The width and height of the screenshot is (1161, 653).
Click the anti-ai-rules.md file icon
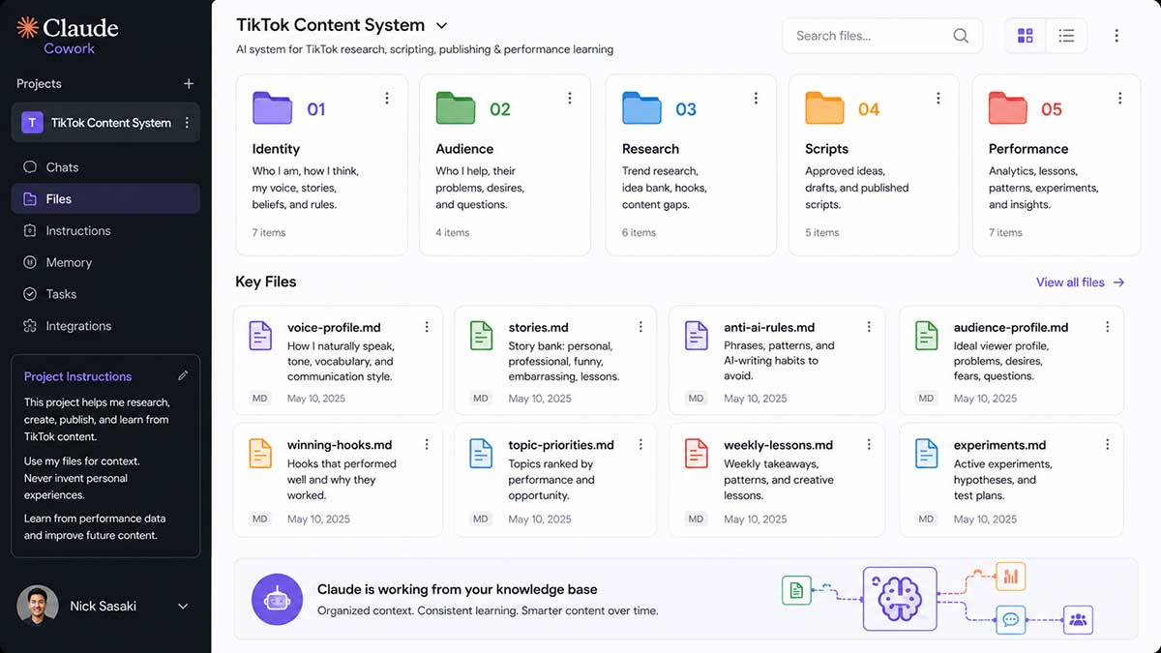click(x=697, y=336)
